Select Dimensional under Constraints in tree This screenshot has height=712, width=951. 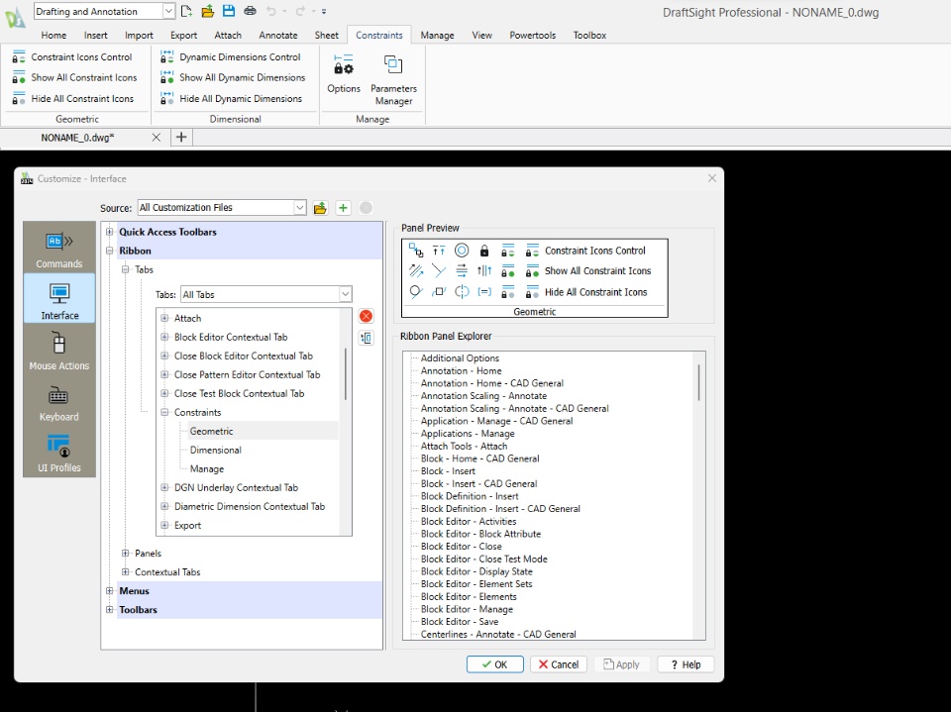(215, 451)
